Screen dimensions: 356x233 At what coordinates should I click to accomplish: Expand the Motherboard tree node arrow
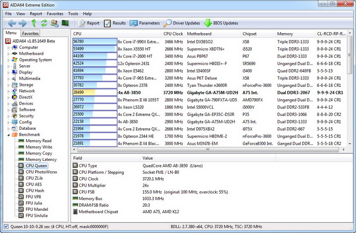[x=8, y=54]
